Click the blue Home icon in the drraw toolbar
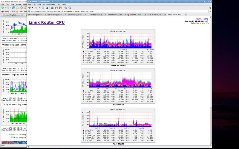Screen dimensions: 239x149 pyautogui.click(x=52, y=8)
